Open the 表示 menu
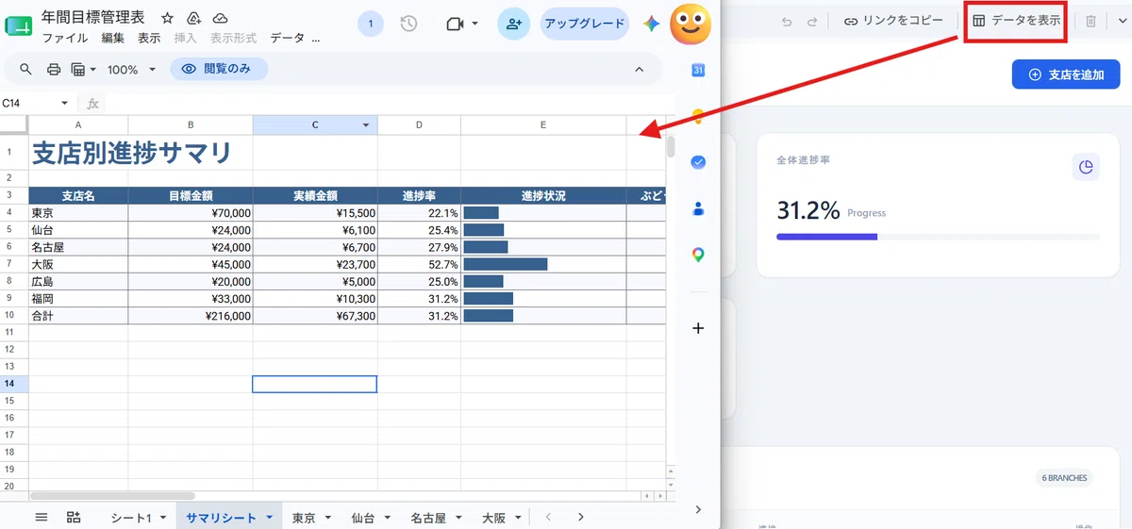The image size is (1132, 529). click(x=149, y=38)
